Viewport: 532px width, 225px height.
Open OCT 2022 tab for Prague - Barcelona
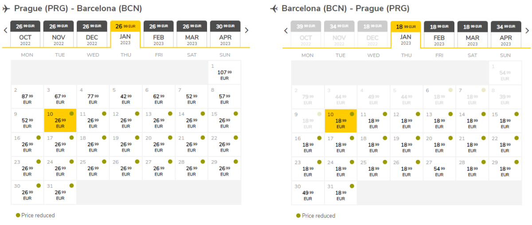pyautogui.click(x=25, y=35)
